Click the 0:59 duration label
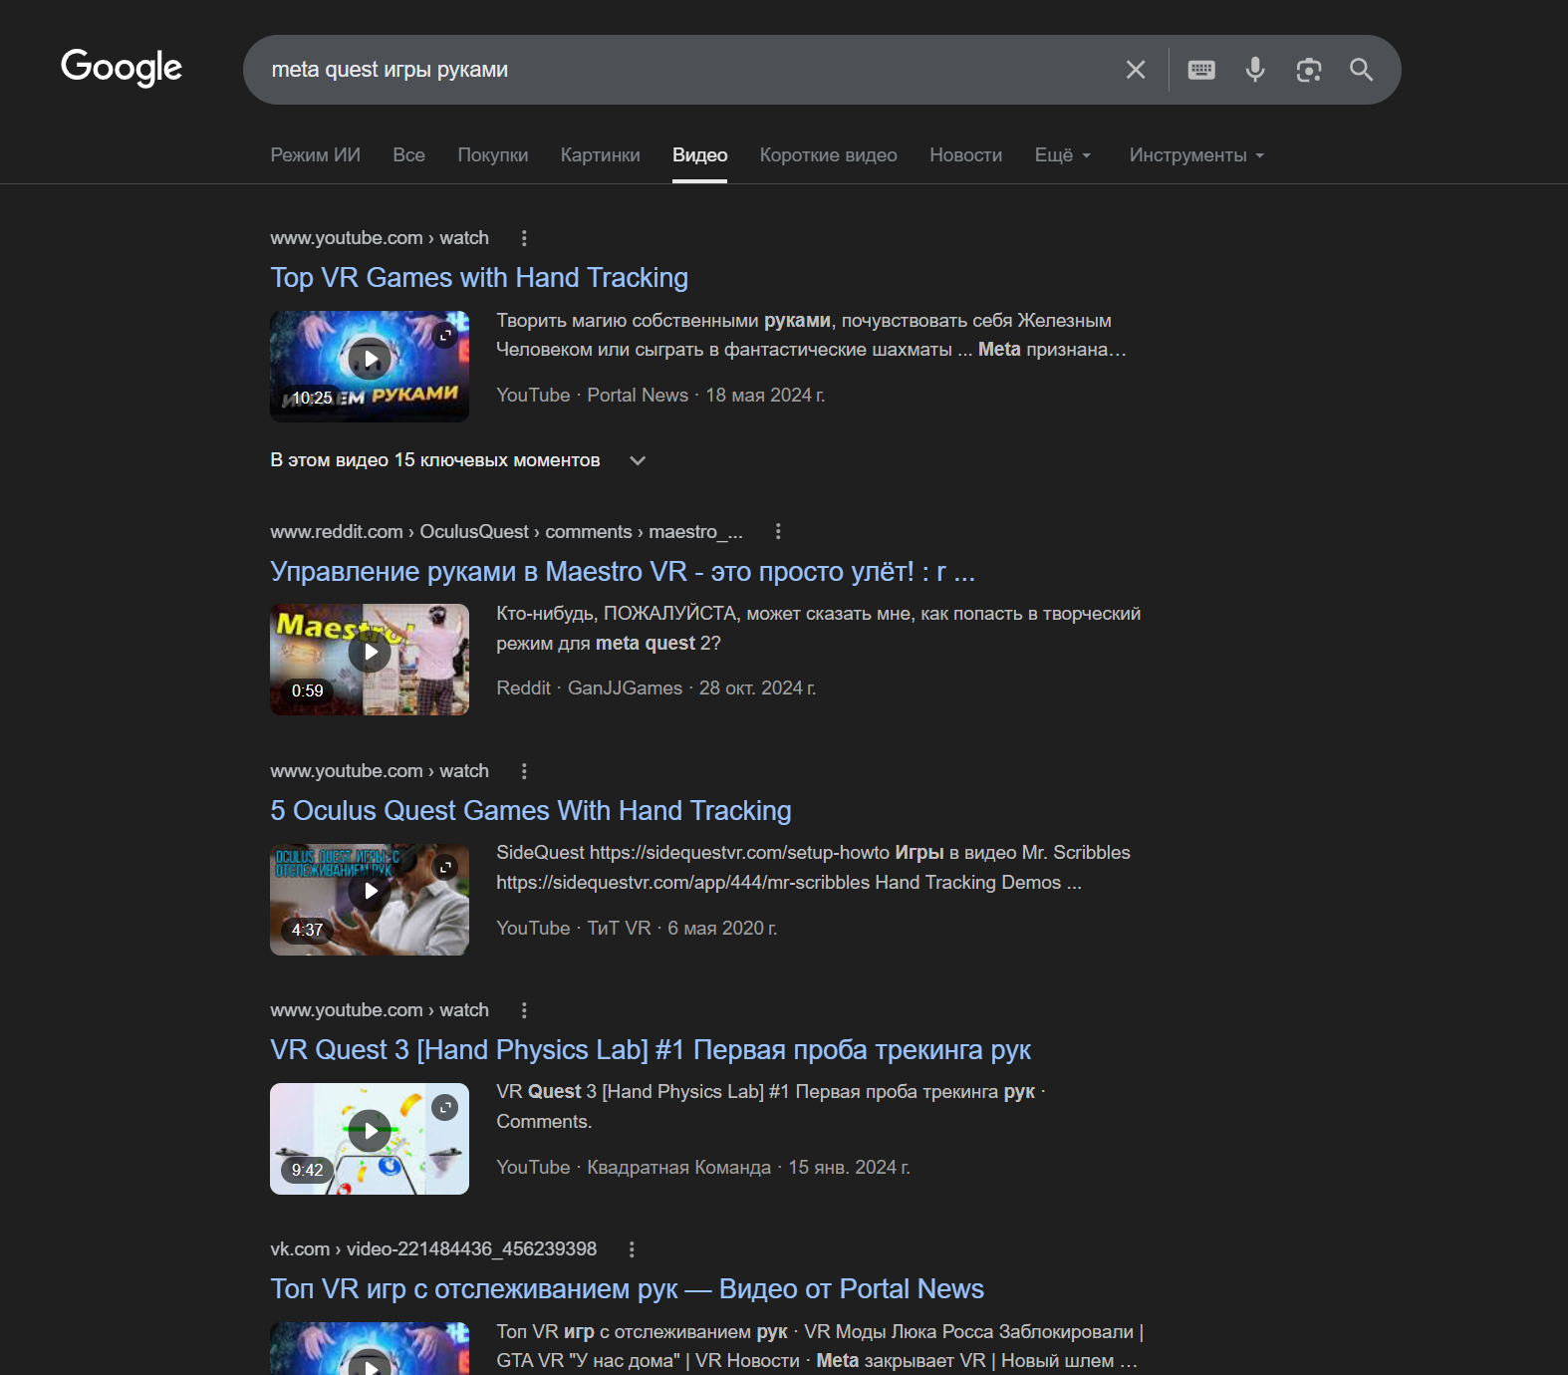 point(307,691)
